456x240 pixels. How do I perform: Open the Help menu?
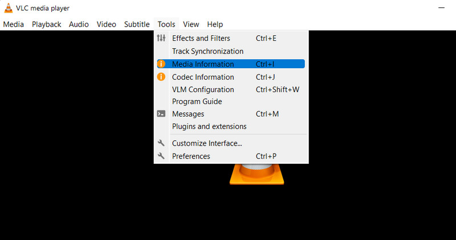click(x=215, y=24)
